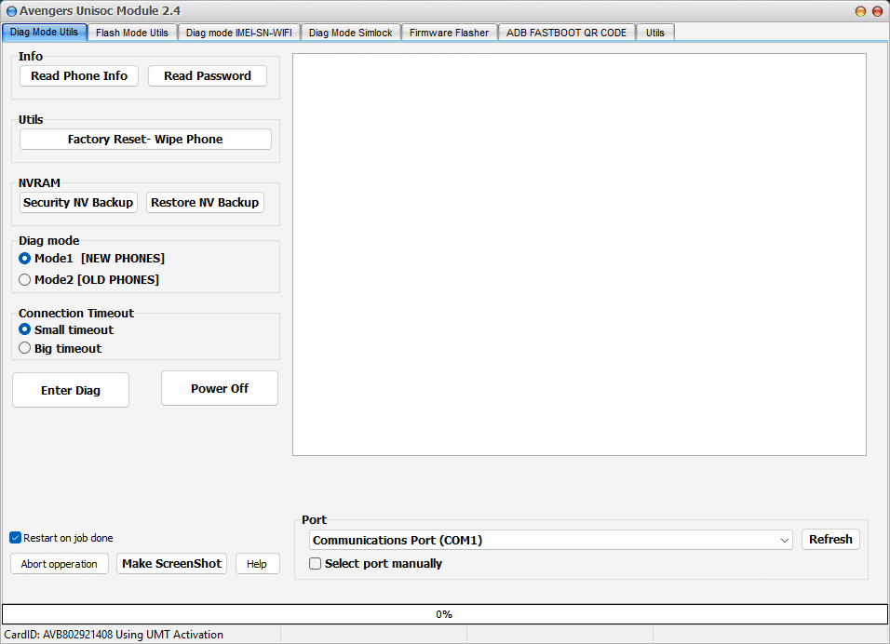Click Read Password button
The image size is (890, 644).
[208, 76]
